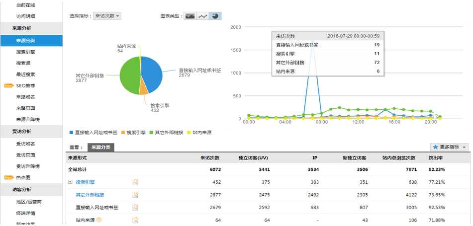Open 来源升降榜 in sidebar

click(x=28, y=119)
